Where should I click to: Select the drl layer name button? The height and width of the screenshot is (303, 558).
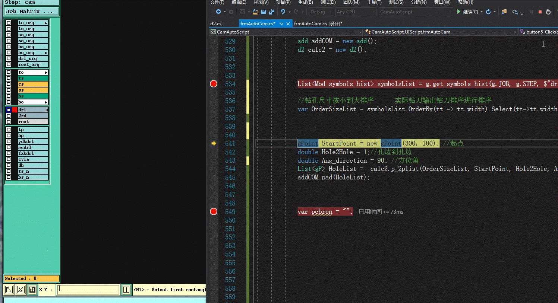(33, 110)
